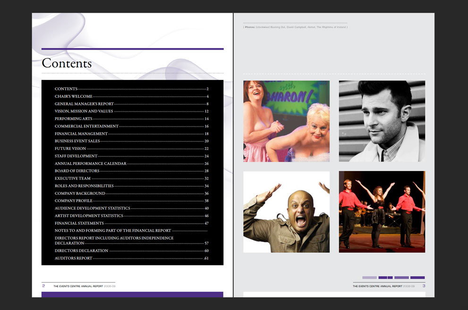The image size is (468, 310).
Task: Go to Board of Directors entry
Action: [77, 171]
